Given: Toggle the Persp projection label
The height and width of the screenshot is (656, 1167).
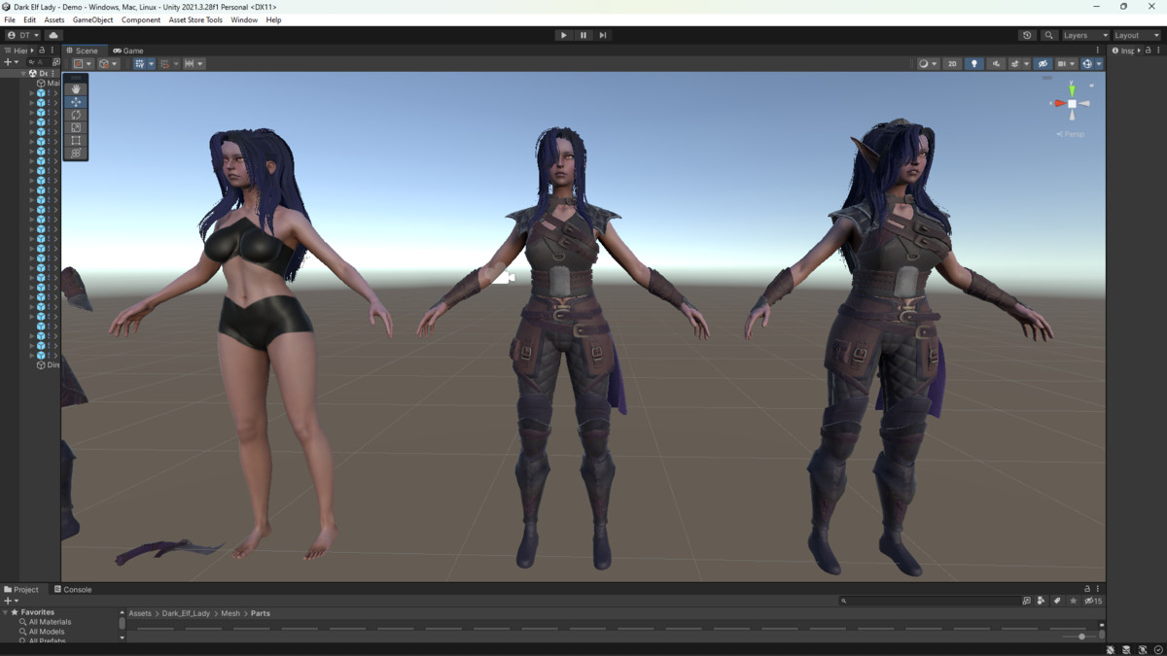Looking at the screenshot, I should (x=1071, y=134).
